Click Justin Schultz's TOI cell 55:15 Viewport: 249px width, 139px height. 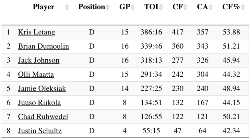point(151,131)
